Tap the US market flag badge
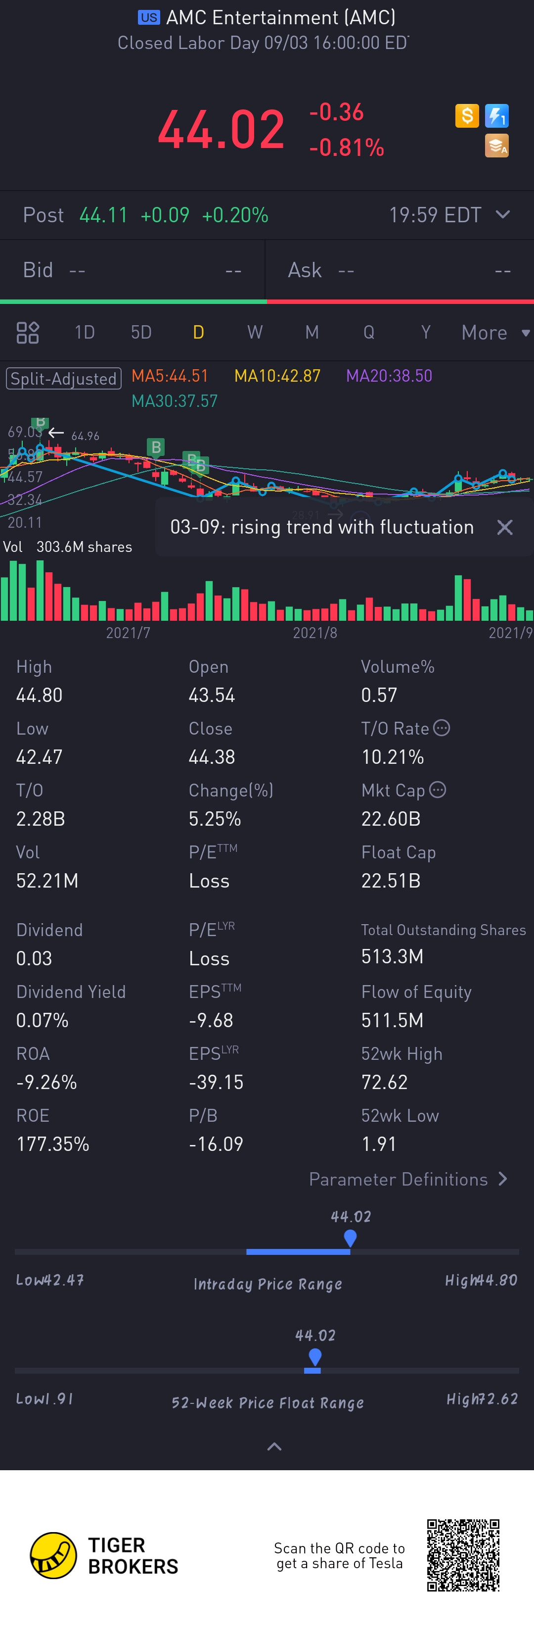Viewport: 534px width, 1641px height. click(149, 17)
